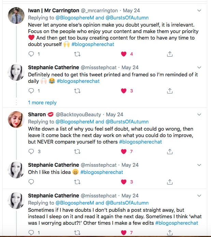Toggle like on Sharon's tweet with 7 likes

click(124, 151)
